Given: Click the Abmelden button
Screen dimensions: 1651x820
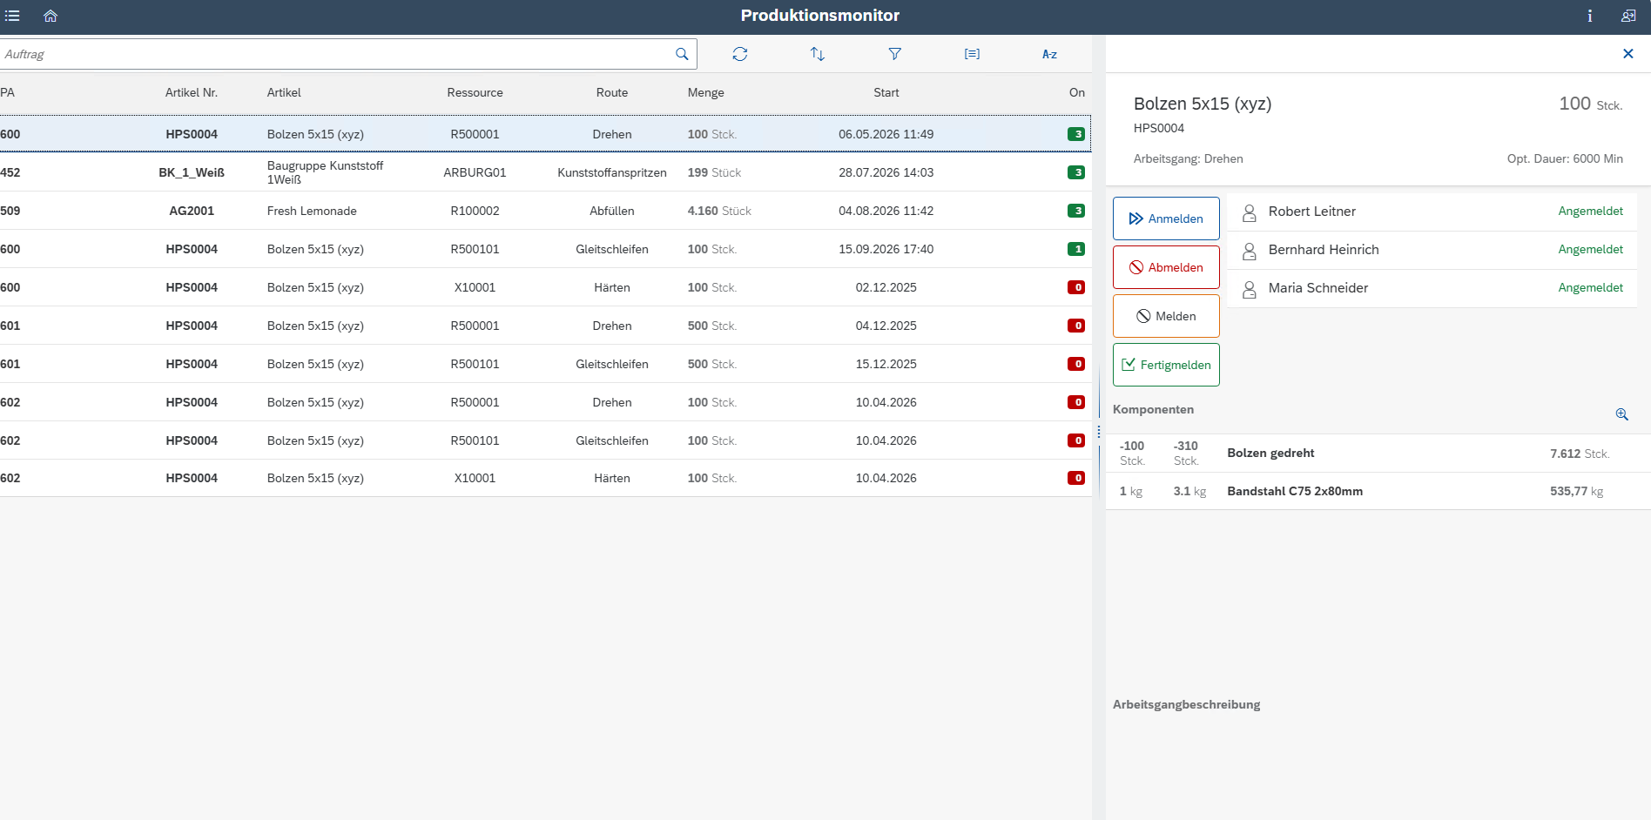Looking at the screenshot, I should [x=1166, y=267].
